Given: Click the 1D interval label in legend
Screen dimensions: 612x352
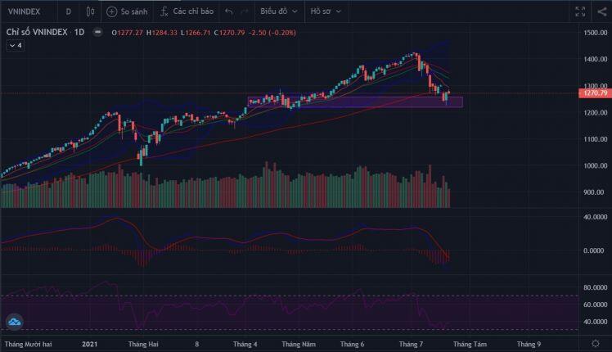Looking at the screenshot, I should [79, 32].
